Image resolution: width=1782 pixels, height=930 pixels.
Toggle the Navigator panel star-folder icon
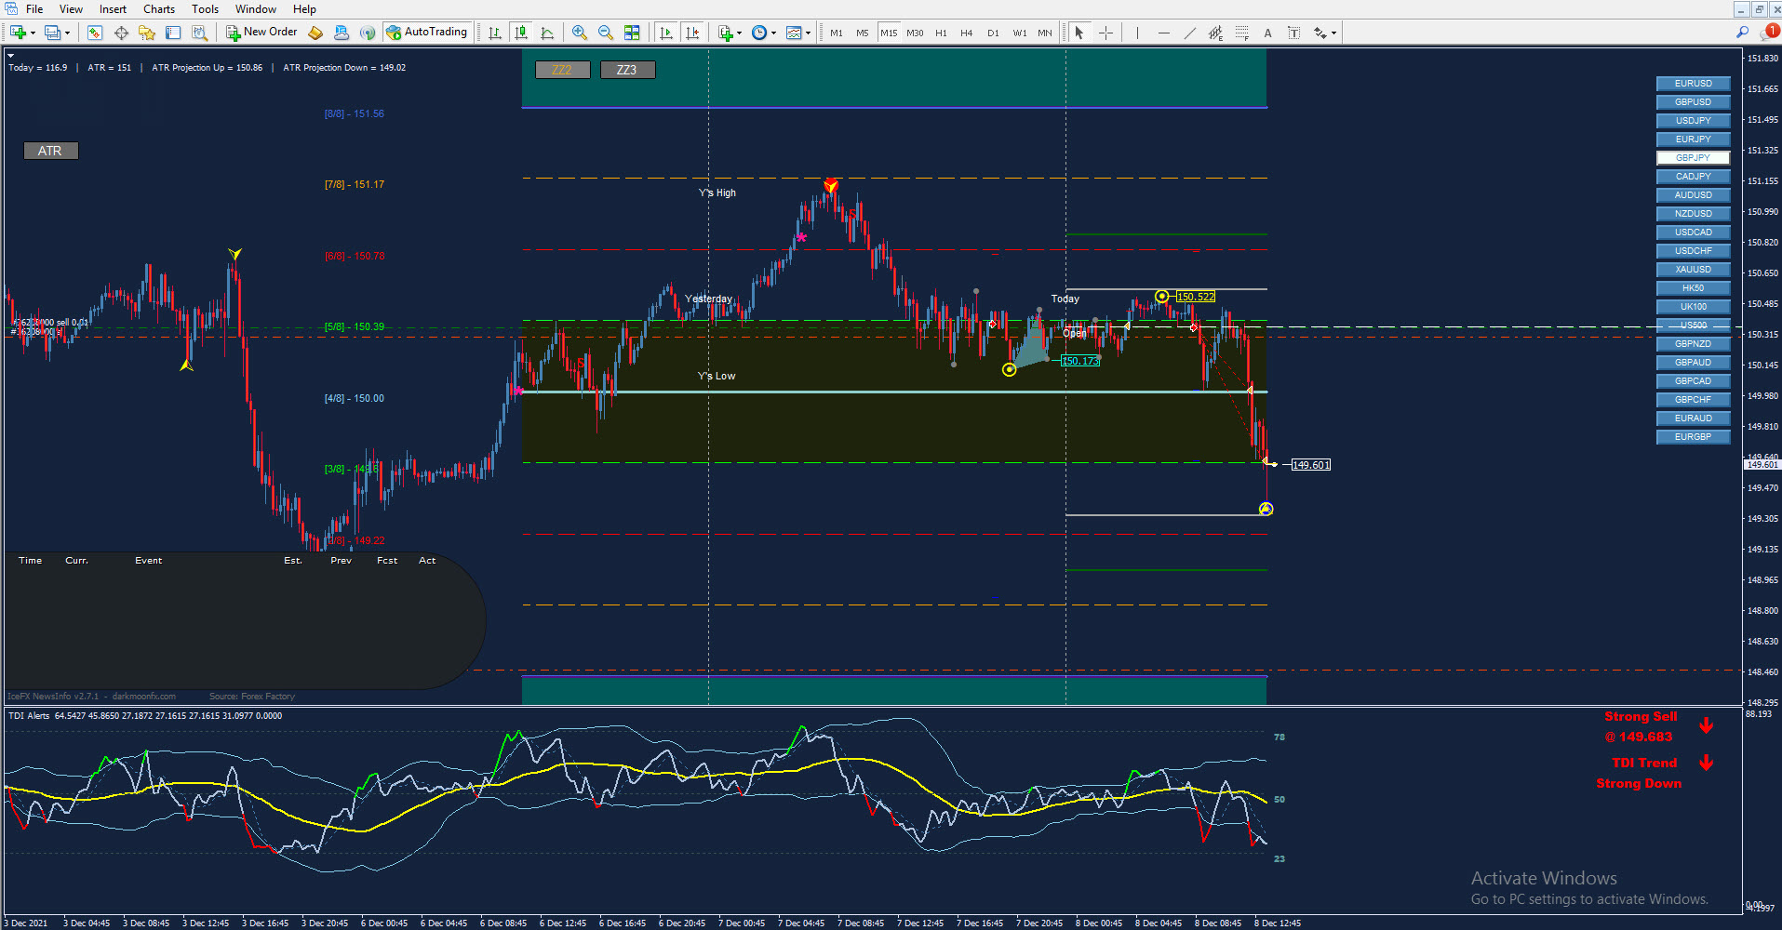(x=147, y=33)
